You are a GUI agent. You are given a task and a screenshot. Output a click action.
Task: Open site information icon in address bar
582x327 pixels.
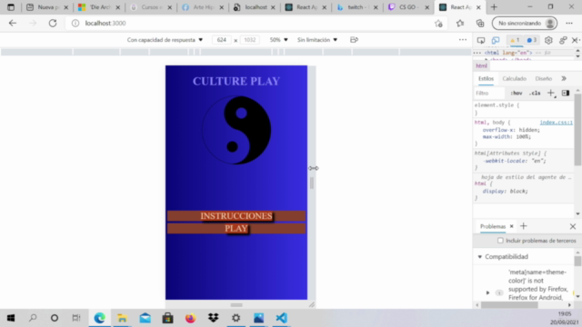click(75, 23)
